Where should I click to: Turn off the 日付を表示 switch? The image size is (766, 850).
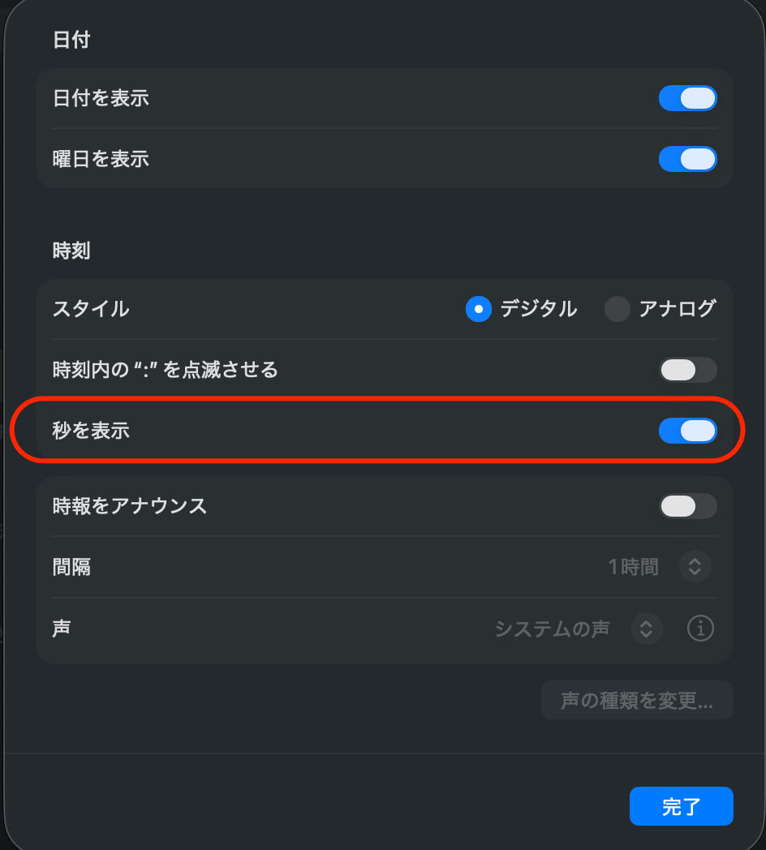[687, 98]
